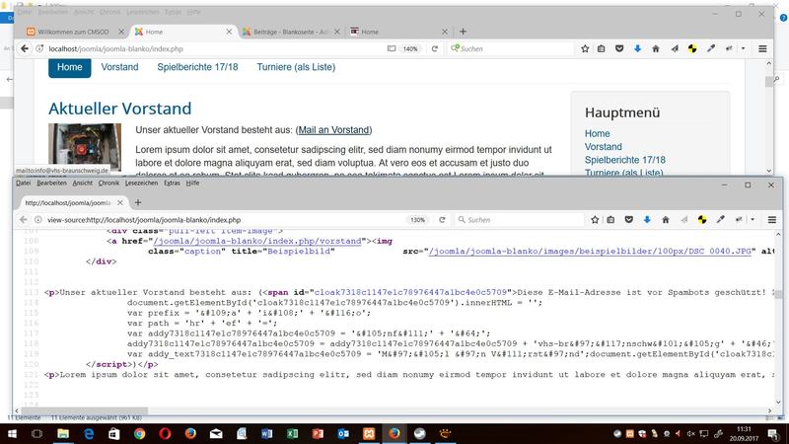Open Task View on taskbar

point(36,433)
